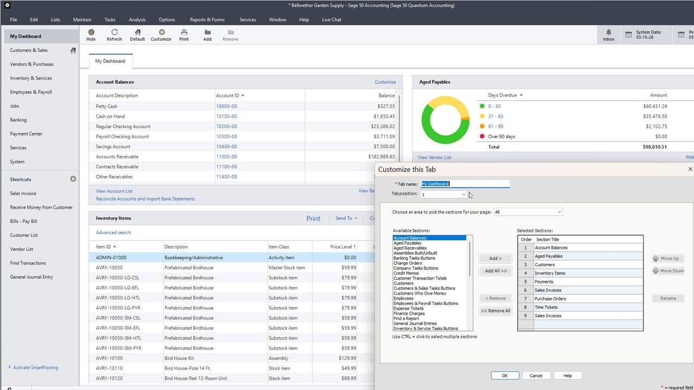
Task: Click the green 0 - 30 legend dot
Action: pos(482,106)
